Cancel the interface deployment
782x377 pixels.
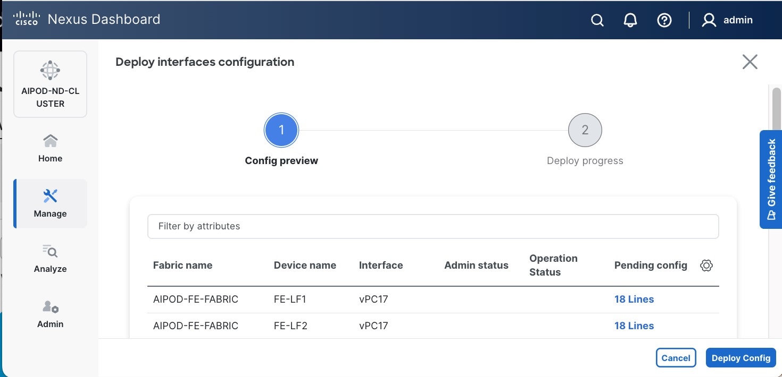click(676, 358)
